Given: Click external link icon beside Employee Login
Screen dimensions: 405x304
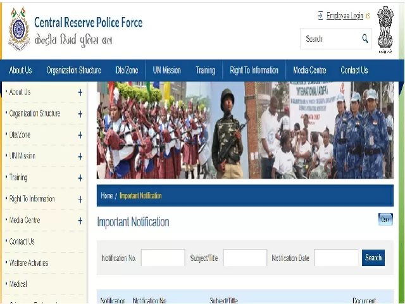Looking at the screenshot, I should coord(368,16).
